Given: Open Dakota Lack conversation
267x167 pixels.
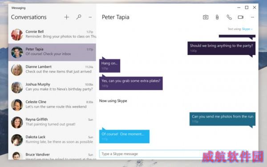Looking at the screenshot, I should (52, 140).
